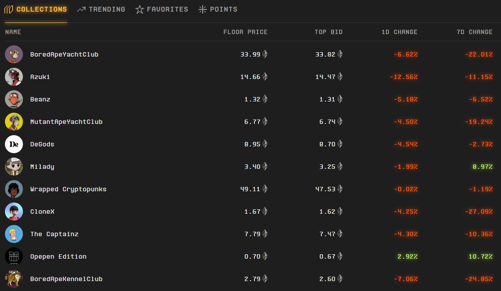The width and height of the screenshot is (501, 291).
Task: Click The Captainz avatar
Action: tap(14, 234)
